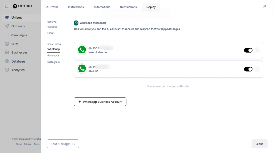Toggle off the New Horizon WhatsApp account
The width and height of the screenshot is (273, 153).
click(x=248, y=50)
